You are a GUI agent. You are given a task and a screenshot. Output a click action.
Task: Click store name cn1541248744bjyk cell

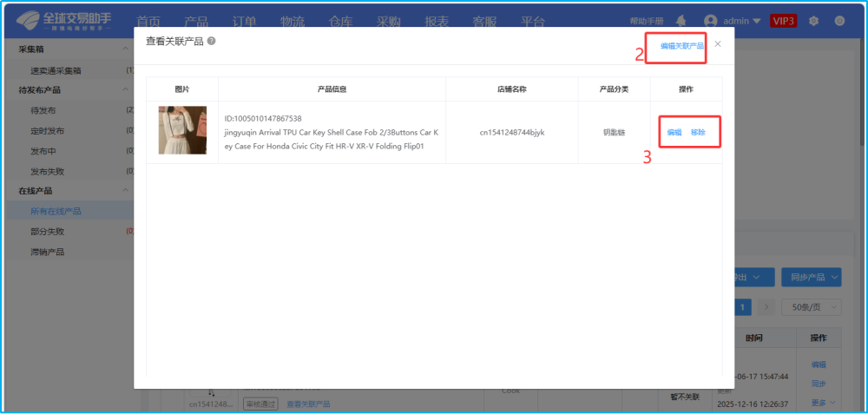coord(512,132)
